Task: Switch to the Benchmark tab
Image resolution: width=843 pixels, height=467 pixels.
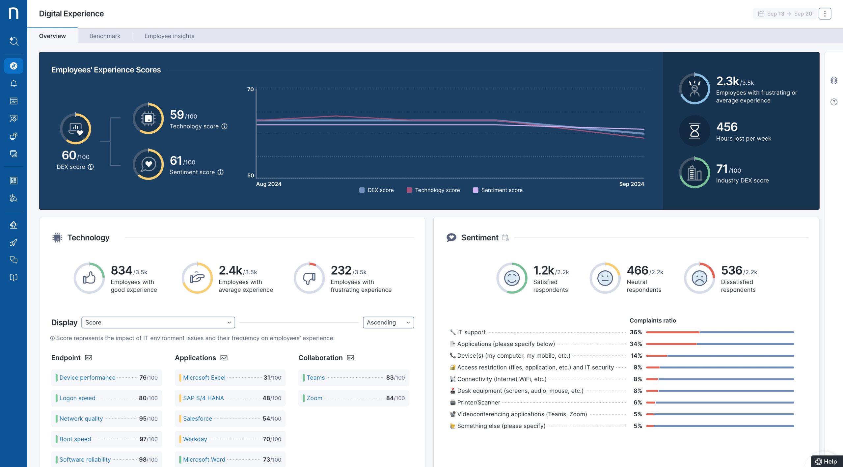Action: pyautogui.click(x=105, y=36)
